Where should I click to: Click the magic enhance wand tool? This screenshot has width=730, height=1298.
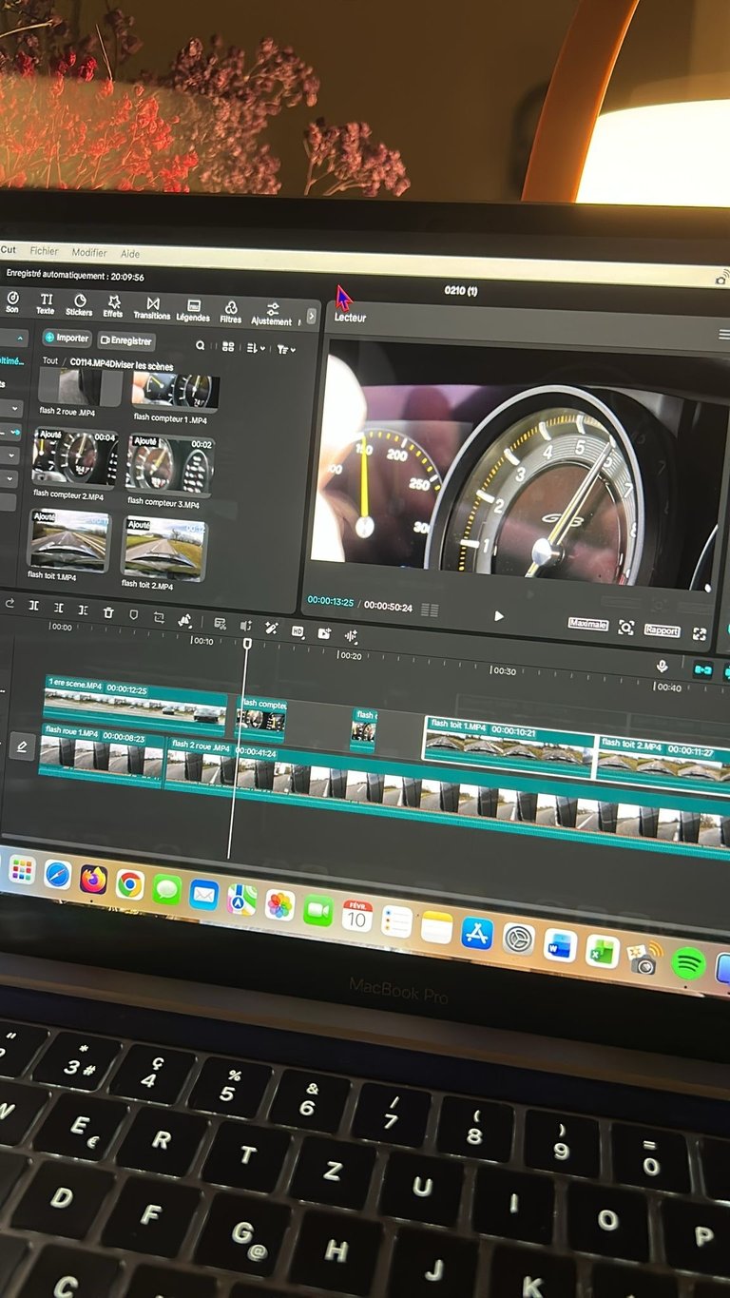pos(271,628)
